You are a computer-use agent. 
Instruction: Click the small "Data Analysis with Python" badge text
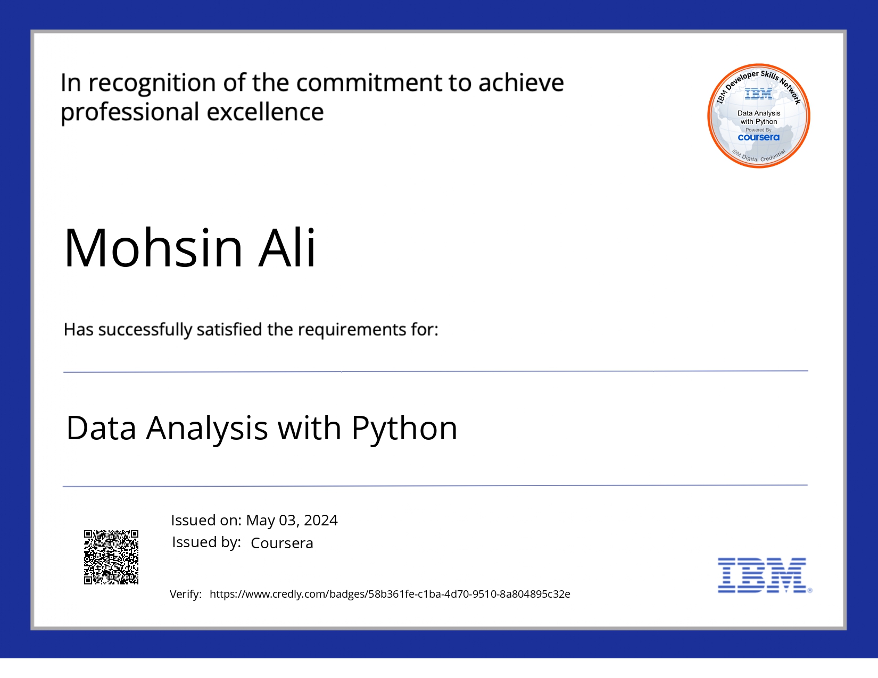[x=758, y=118]
